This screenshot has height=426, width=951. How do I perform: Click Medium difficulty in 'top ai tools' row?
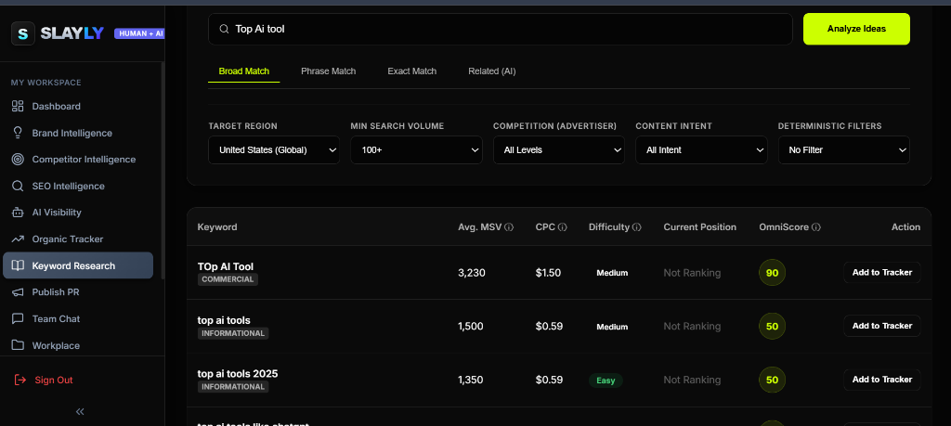(x=612, y=327)
